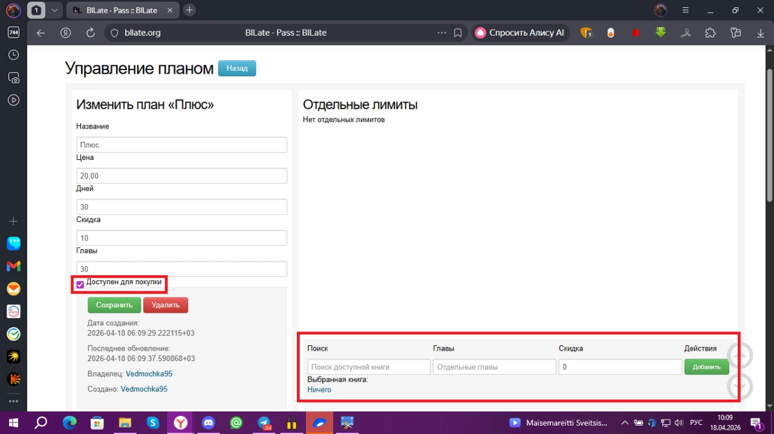
Task: Open Microsoft Edge from the taskbar
Action: click(69, 423)
